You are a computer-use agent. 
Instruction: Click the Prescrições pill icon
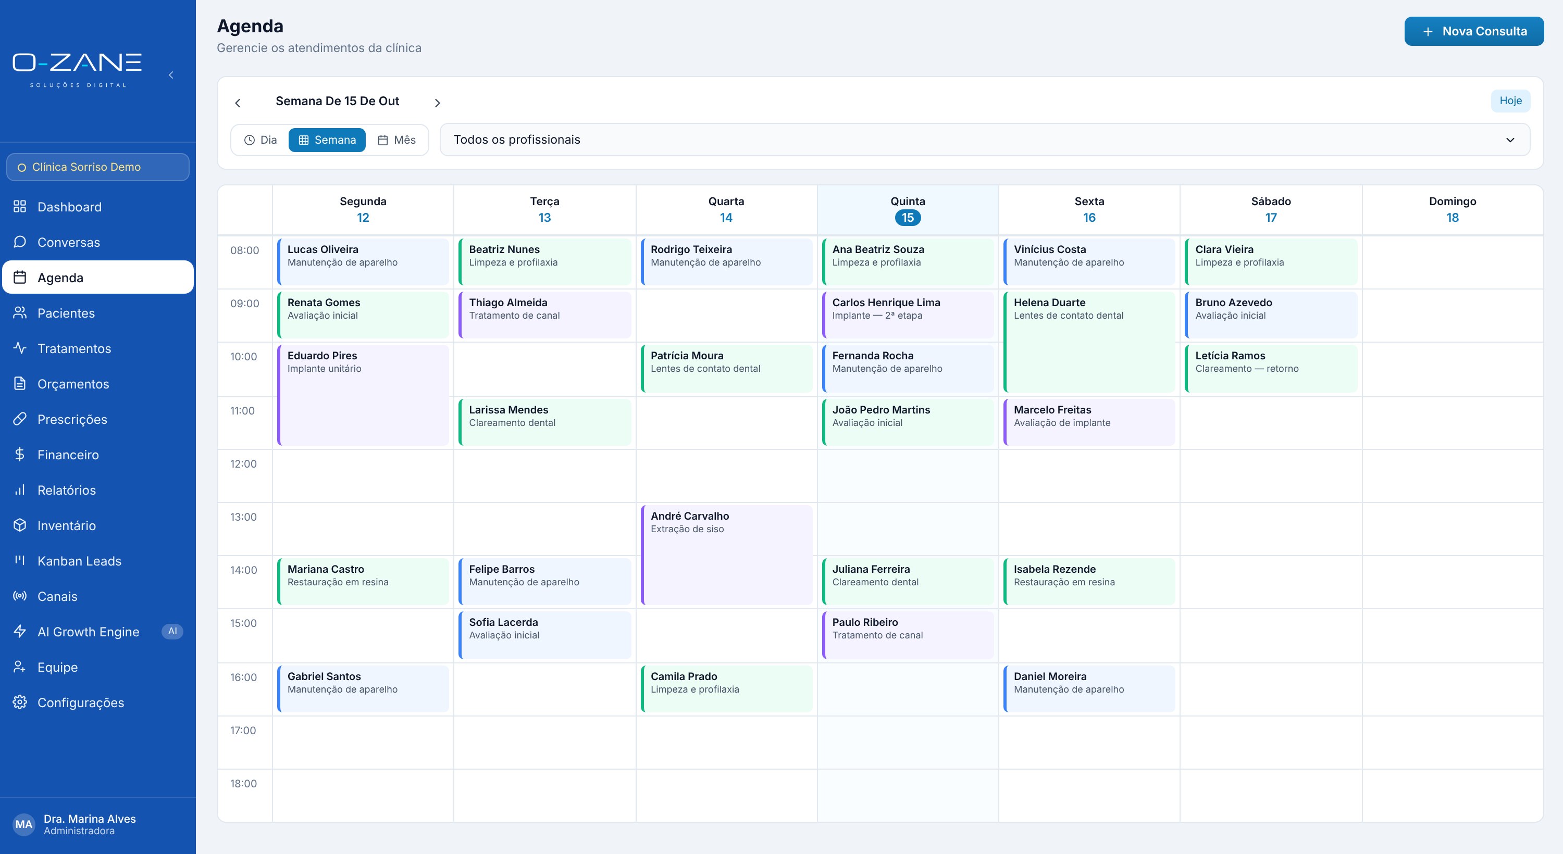(x=19, y=419)
